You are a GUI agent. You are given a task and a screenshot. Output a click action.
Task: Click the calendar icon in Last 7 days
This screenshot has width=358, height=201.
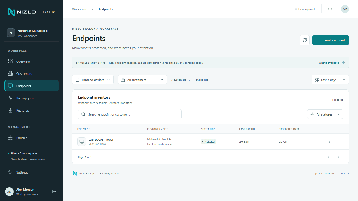[317, 80]
